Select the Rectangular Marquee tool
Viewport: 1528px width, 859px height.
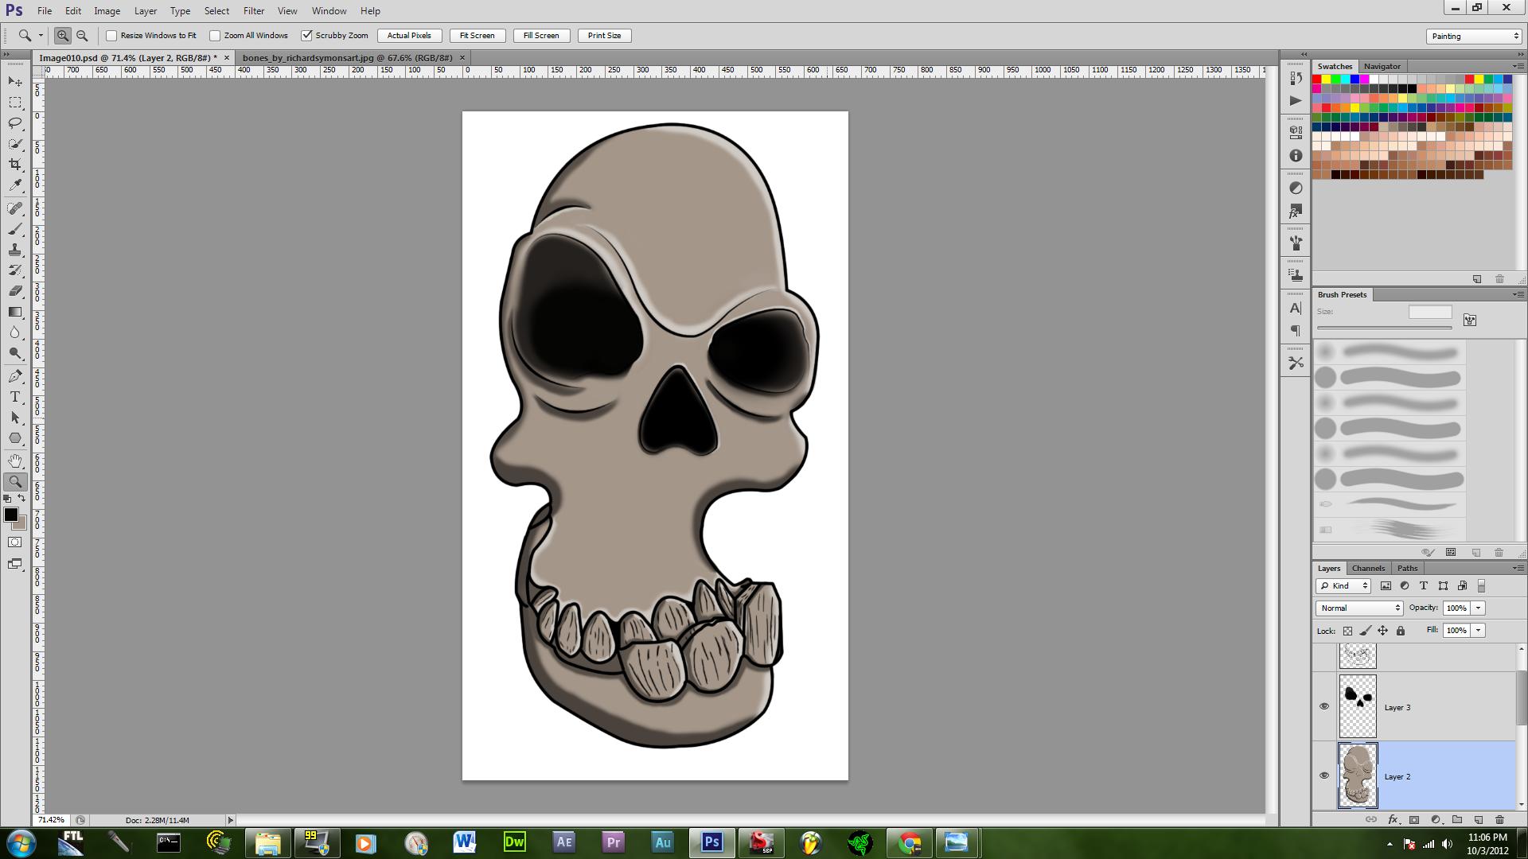[15, 103]
